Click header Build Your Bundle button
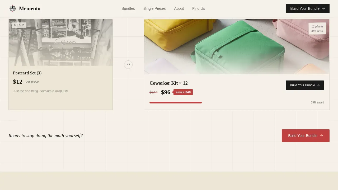The height and width of the screenshot is (190, 338). point(308,8)
